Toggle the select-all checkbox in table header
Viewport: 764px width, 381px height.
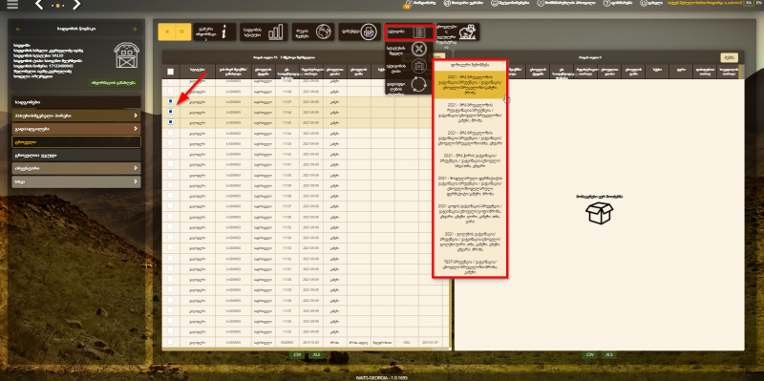pyautogui.click(x=171, y=72)
